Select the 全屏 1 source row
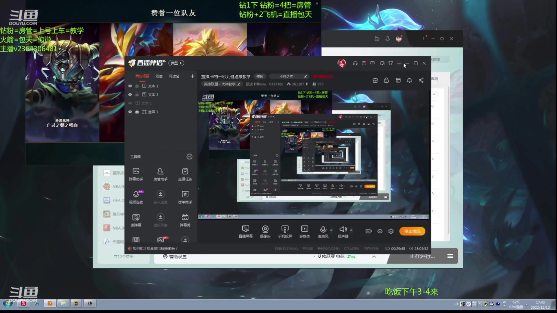 [161, 112]
